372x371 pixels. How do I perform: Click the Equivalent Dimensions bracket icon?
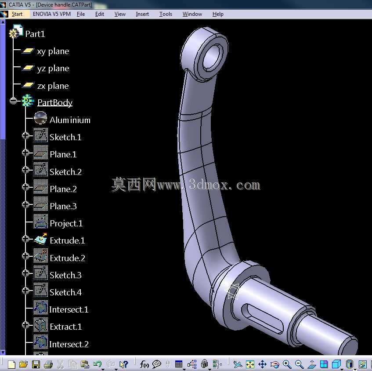[x=217, y=364]
